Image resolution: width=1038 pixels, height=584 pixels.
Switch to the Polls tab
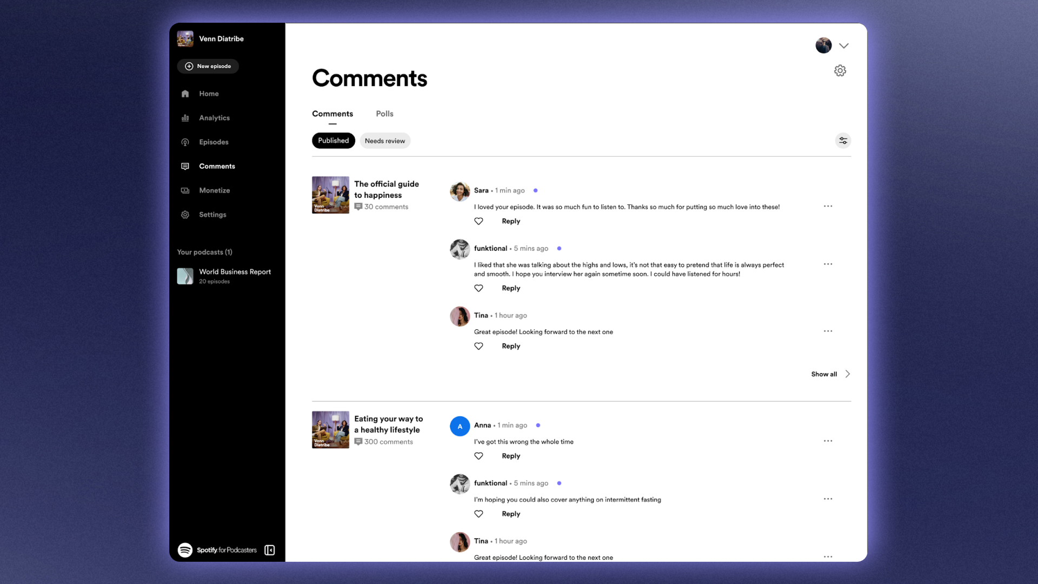click(384, 114)
